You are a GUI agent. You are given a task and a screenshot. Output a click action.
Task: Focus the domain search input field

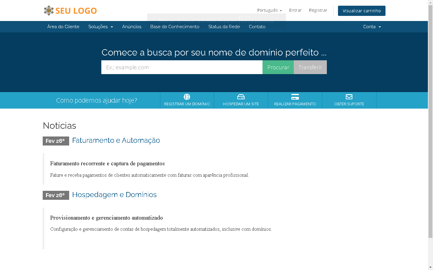pos(182,67)
